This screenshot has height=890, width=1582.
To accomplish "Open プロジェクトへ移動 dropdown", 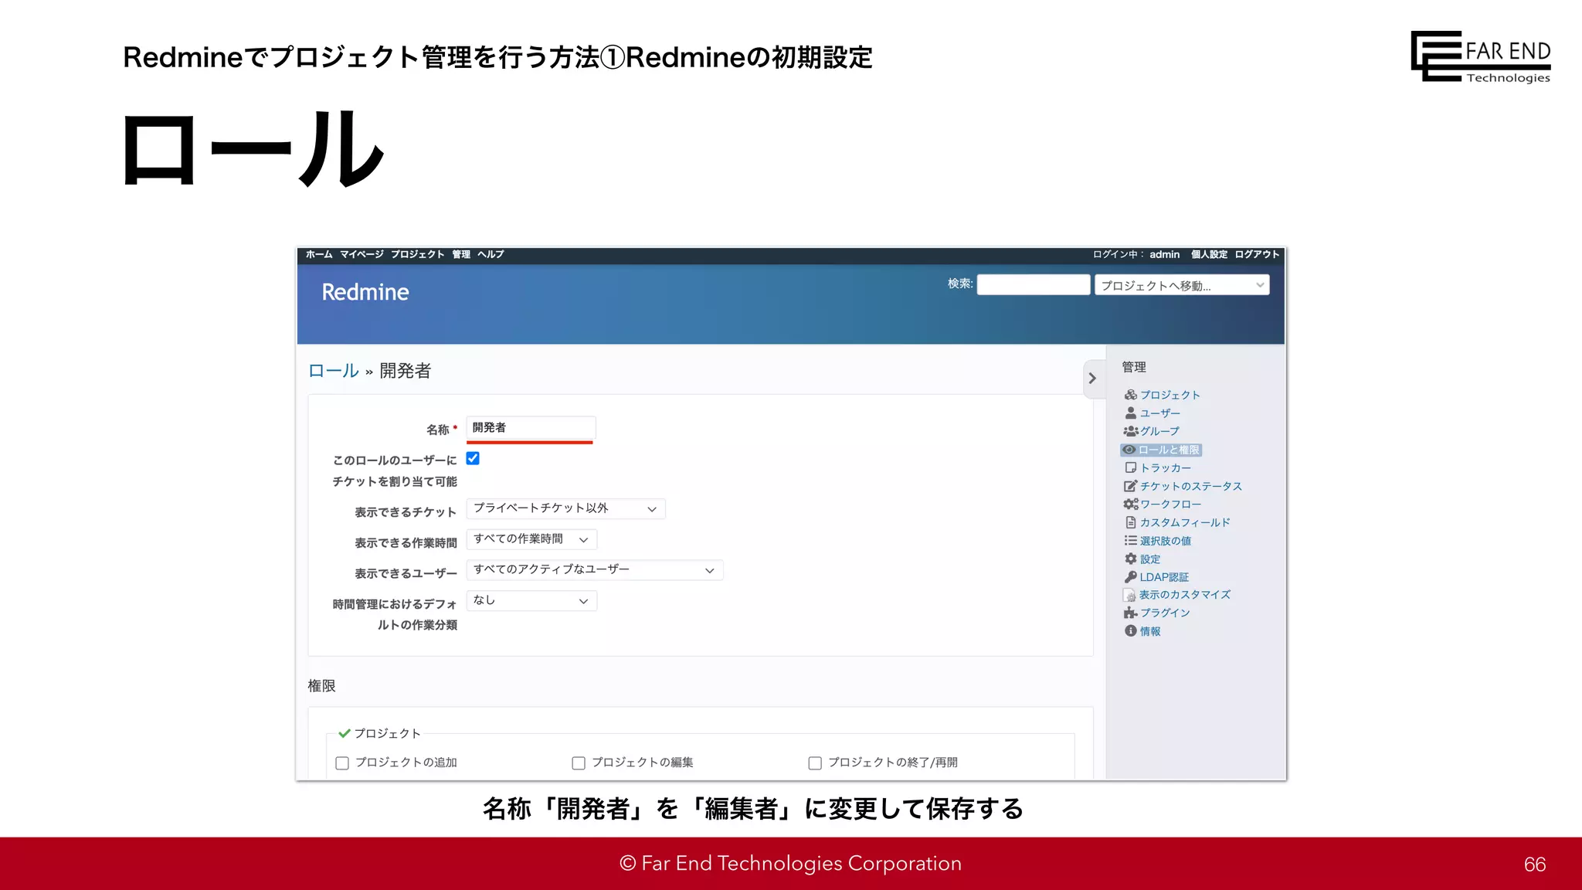I will click(x=1182, y=285).
